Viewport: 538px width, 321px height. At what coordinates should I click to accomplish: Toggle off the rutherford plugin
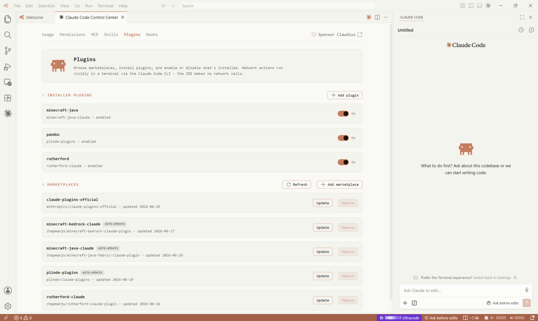(343, 162)
